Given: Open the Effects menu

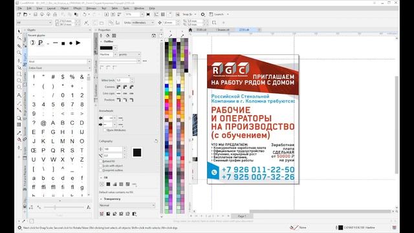Looking at the screenshot, I should point(78,8).
